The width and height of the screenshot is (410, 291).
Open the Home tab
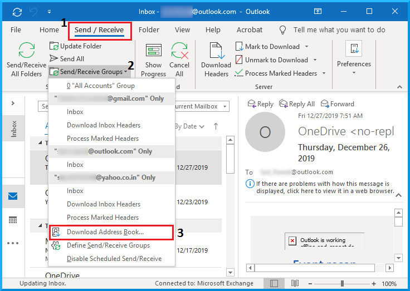click(49, 30)
